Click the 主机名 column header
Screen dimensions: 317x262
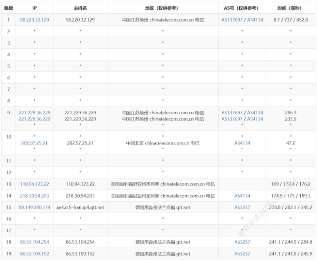point(80,8)
